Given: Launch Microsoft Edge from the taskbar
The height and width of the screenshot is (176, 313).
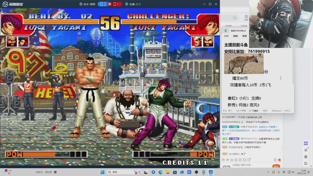Looking at the screenshot, I should click(x=160, y=172).
